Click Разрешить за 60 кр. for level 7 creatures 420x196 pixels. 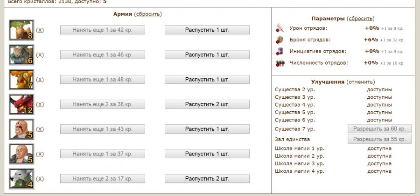(379, 128)
